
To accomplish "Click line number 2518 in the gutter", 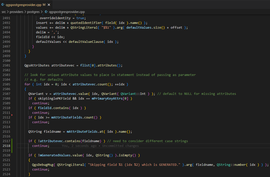I will tap(6, 146).
